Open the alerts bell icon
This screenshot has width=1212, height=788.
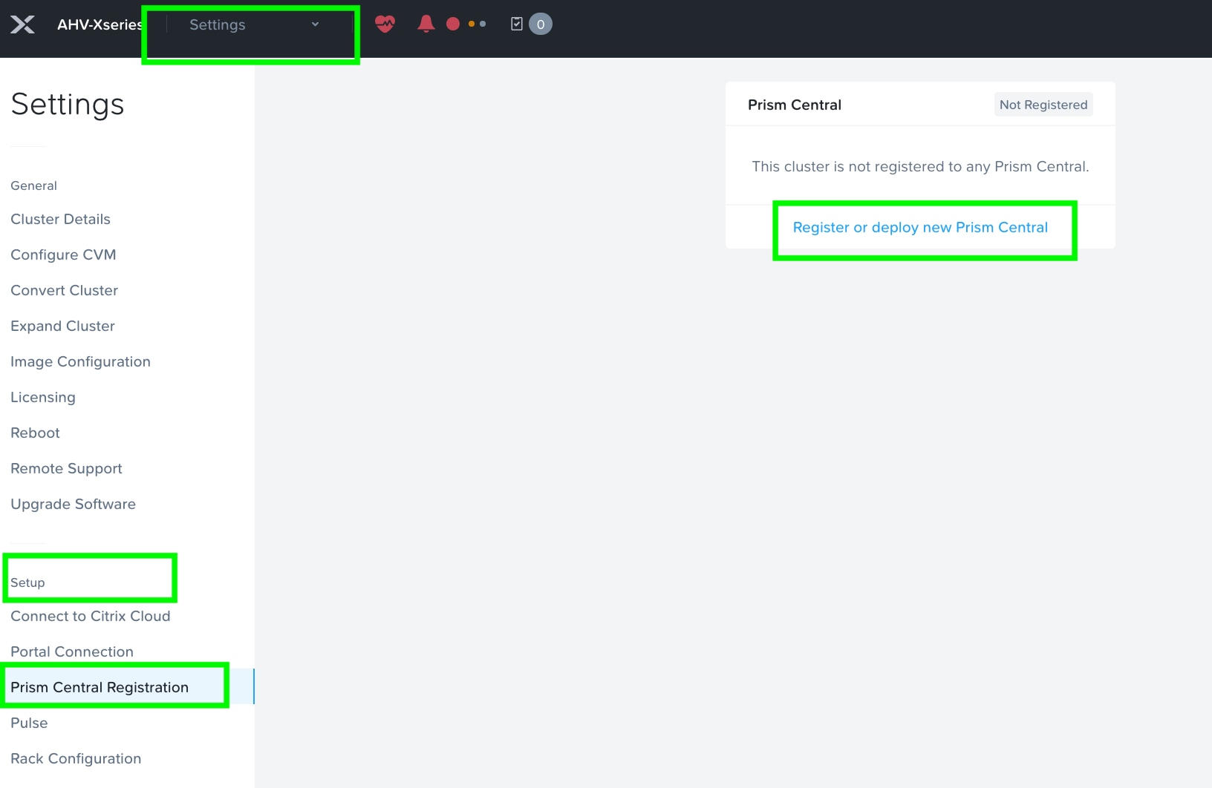click(426, 23)
